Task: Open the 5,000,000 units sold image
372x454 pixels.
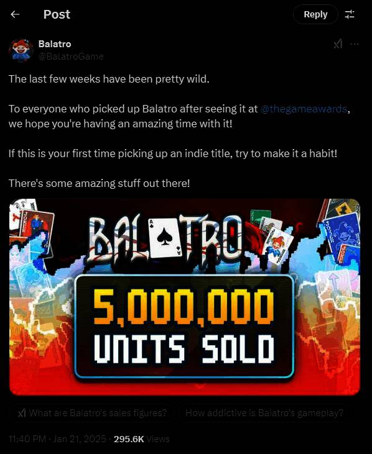Action: coord(185,297)
